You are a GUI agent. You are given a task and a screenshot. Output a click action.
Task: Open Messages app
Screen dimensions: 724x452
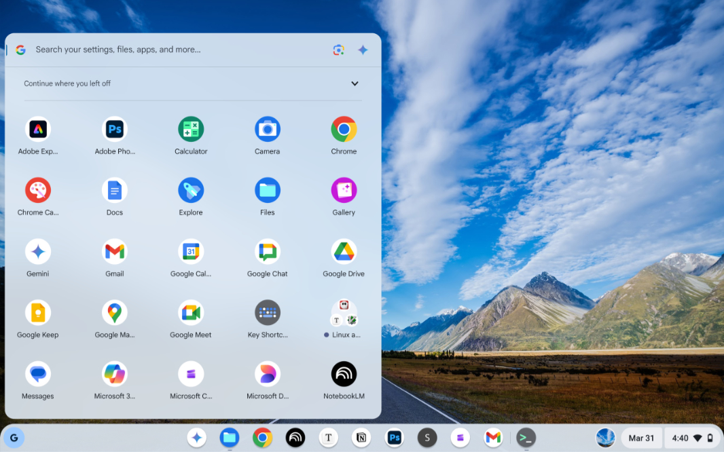(38, 374)
